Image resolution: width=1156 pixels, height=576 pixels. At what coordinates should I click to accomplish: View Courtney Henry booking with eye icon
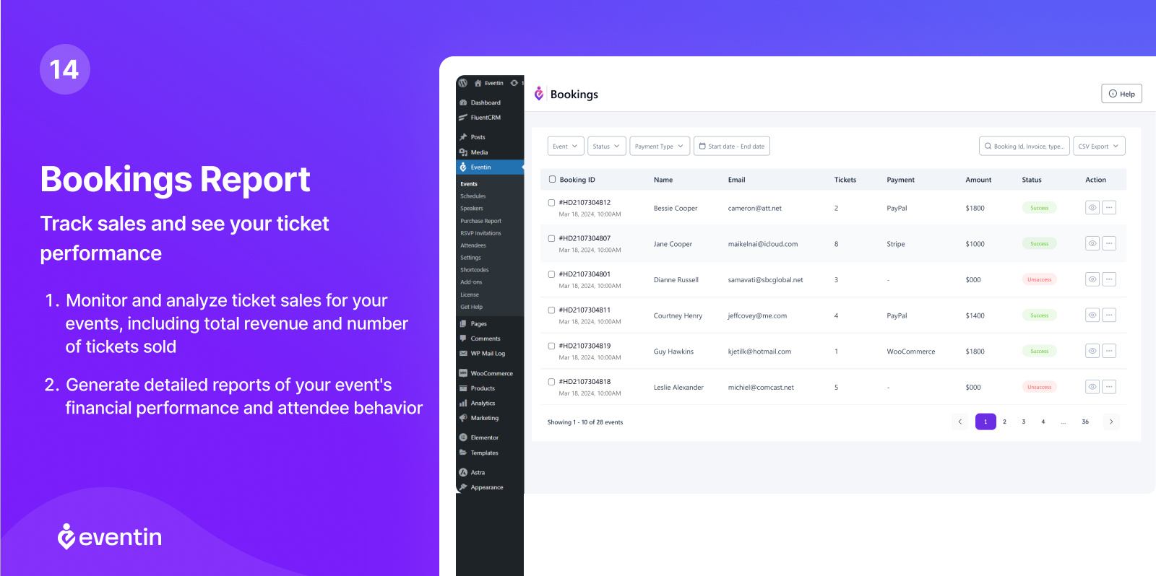(1092, 315)
